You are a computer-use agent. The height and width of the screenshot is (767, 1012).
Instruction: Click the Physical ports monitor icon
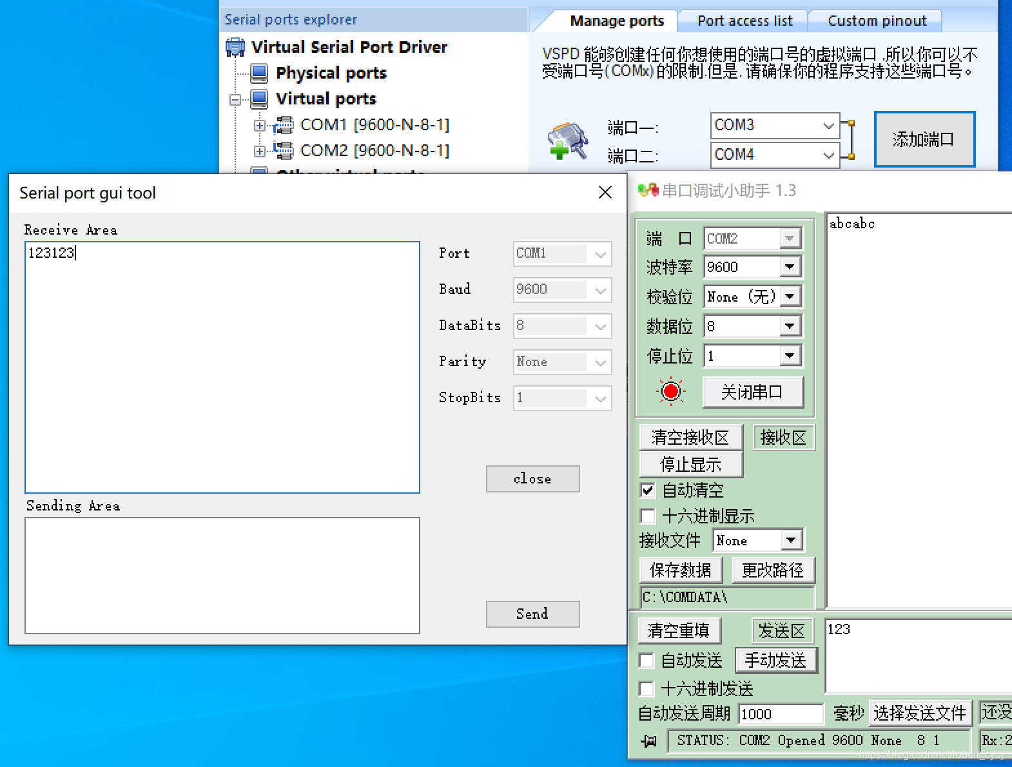tap(259, 73)
